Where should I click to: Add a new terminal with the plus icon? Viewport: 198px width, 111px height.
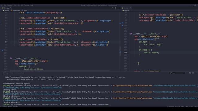coord(187,73)
